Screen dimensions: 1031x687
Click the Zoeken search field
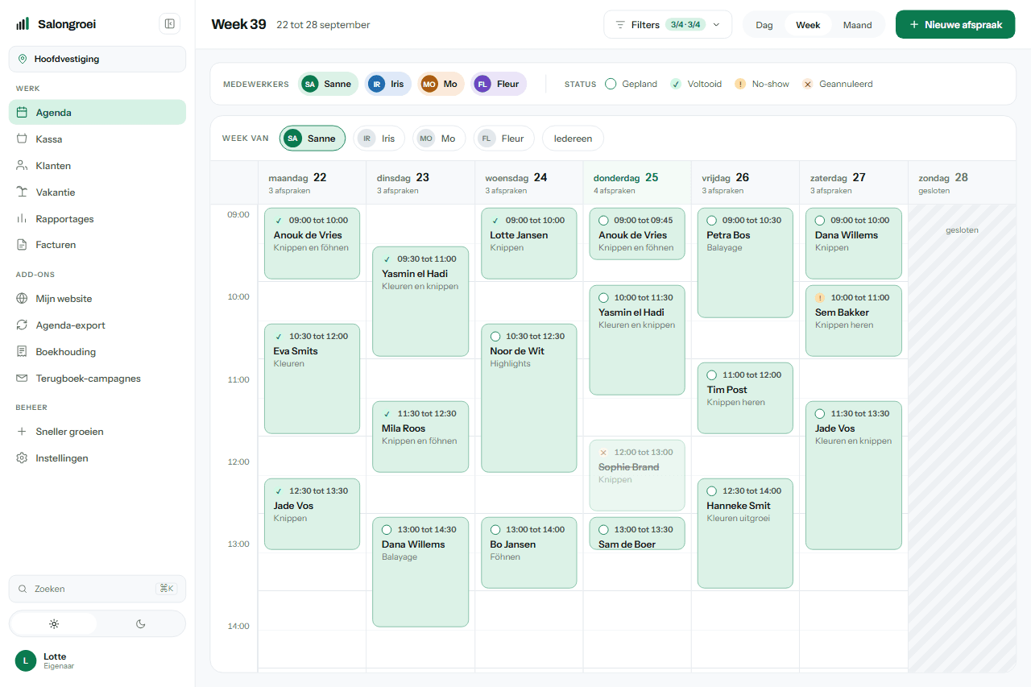pyautogui.click(x=97, y=589)
